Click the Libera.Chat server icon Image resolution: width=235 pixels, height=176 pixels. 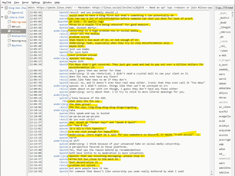click(6, 17)
